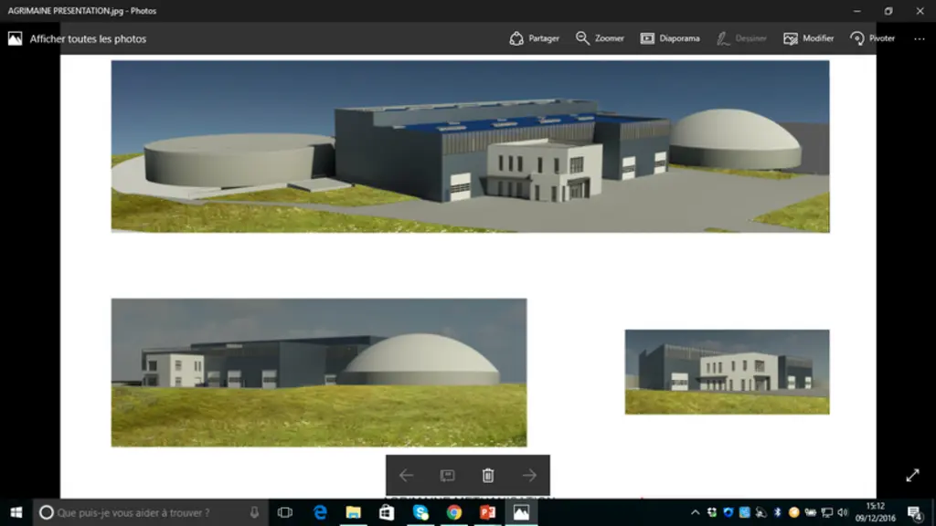Open Modifier to edit the photo

[x=808, y=38]
